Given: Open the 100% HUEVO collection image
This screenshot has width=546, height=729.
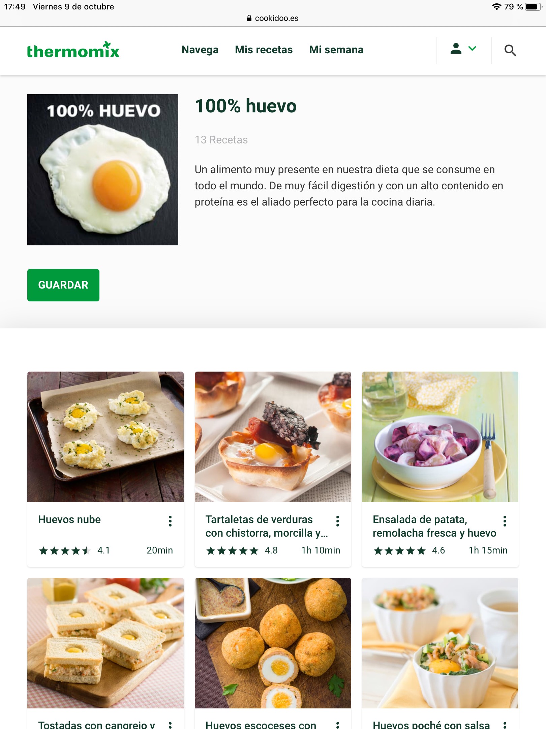Looking at the screenshot, I should [x=103, y=170].
